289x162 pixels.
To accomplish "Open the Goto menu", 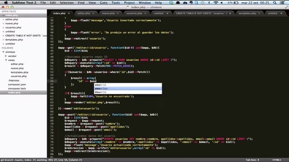I will coord(103,3).
